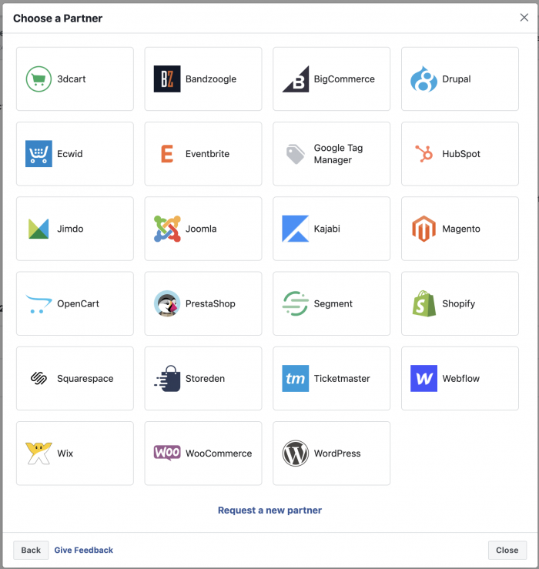This screenshot has width=539, height=569.
Task: Select the Squarespace label text
Action: tap(85, 379)
